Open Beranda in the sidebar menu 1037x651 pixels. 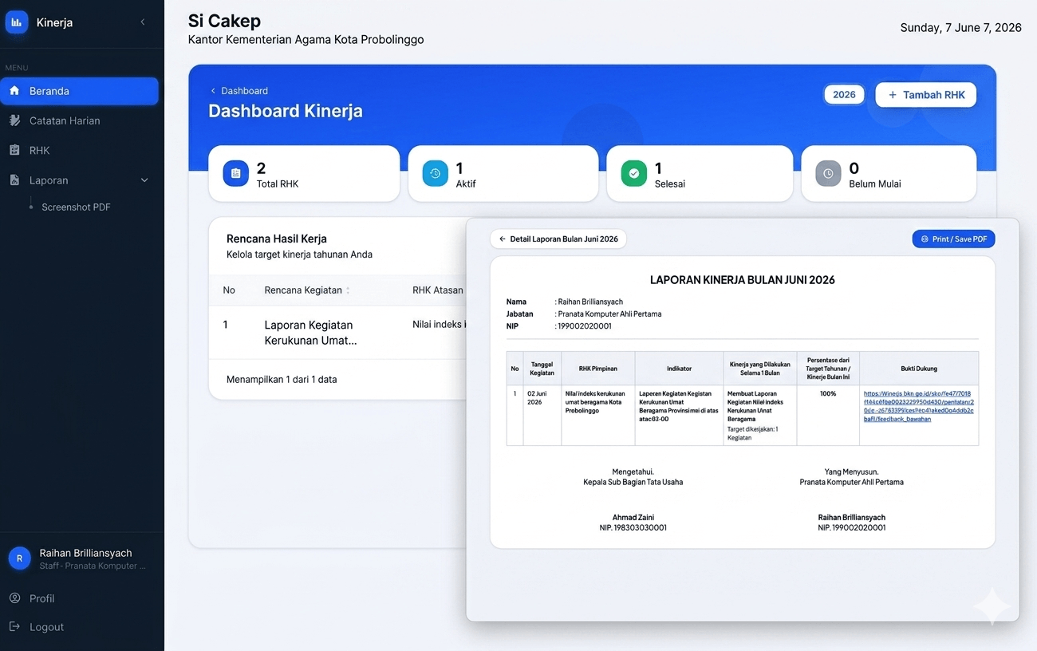79,91
